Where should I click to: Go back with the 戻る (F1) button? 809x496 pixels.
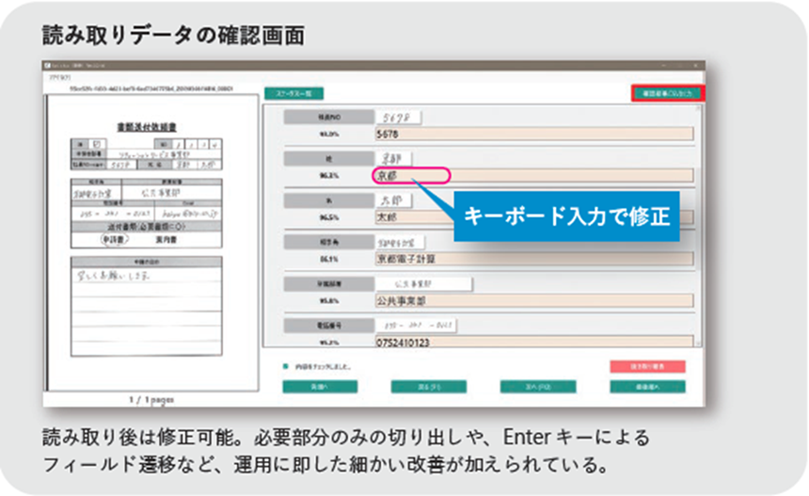[x=429, y=387]
